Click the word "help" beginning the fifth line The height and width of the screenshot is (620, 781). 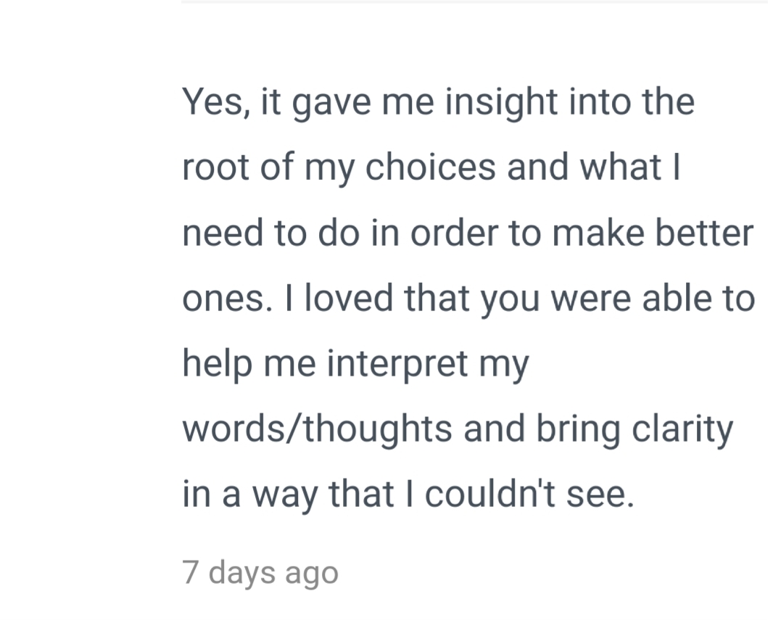(217, 363)
